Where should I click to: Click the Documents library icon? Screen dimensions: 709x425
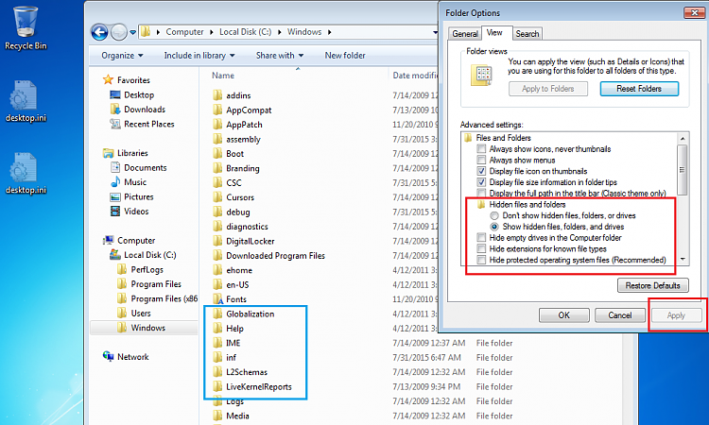(x=115, y=167)
